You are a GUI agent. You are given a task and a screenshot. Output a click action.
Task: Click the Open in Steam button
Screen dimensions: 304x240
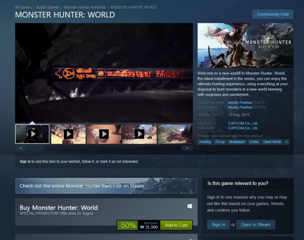255,224
